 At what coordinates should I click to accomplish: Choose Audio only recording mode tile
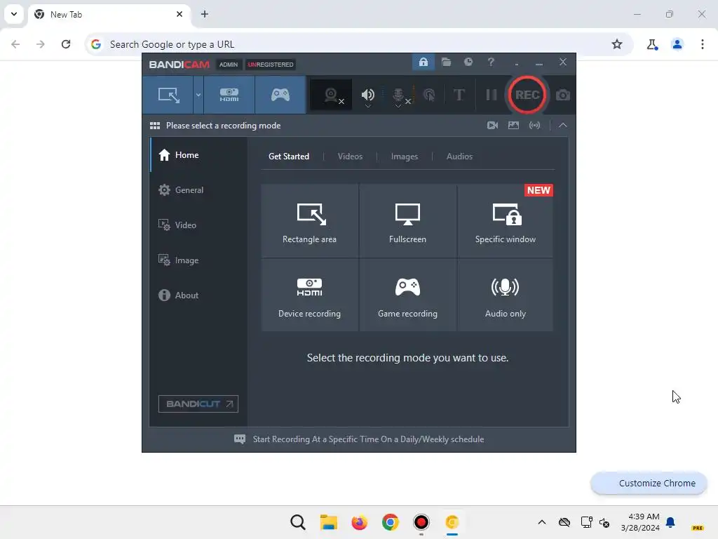pos(505,295)
